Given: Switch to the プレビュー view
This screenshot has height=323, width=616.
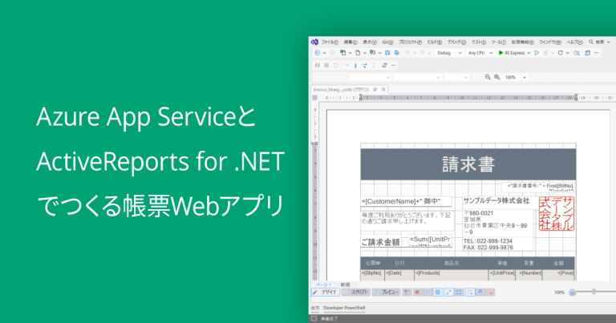Looking at the screenshot, I should [x=386, y=293].
